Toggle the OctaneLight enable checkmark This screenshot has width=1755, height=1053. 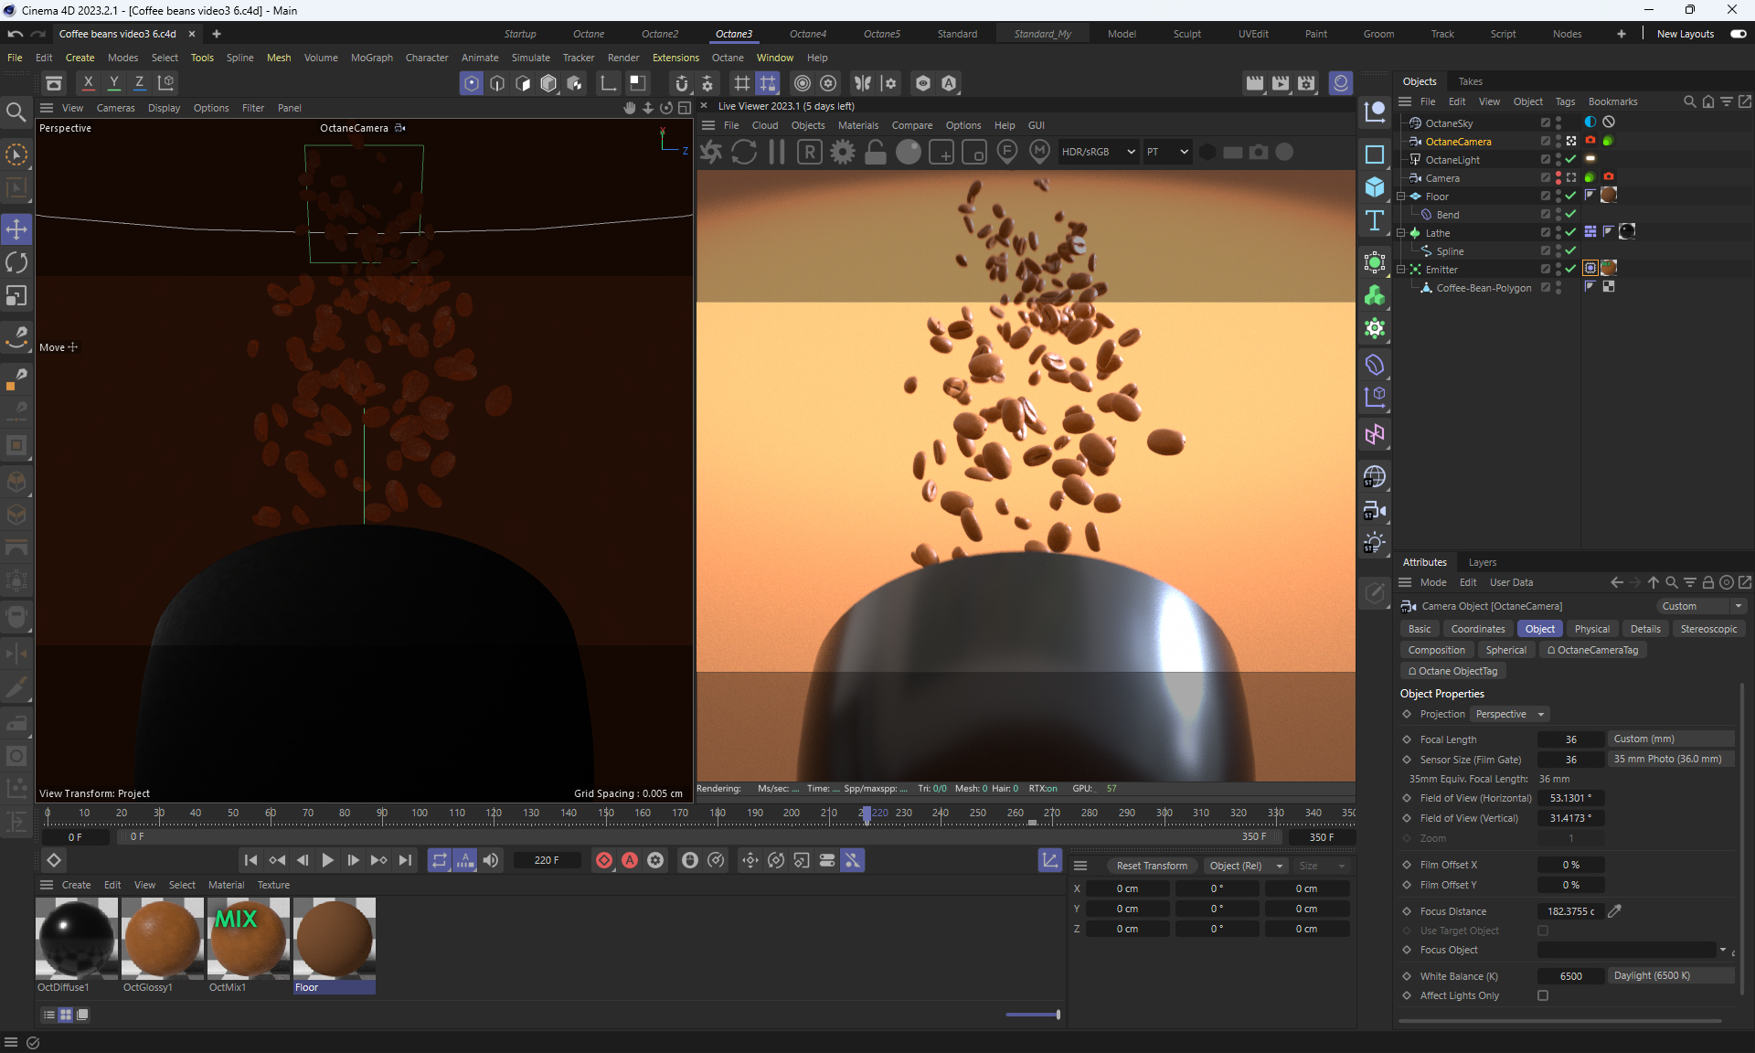[x=1570, y=159]
